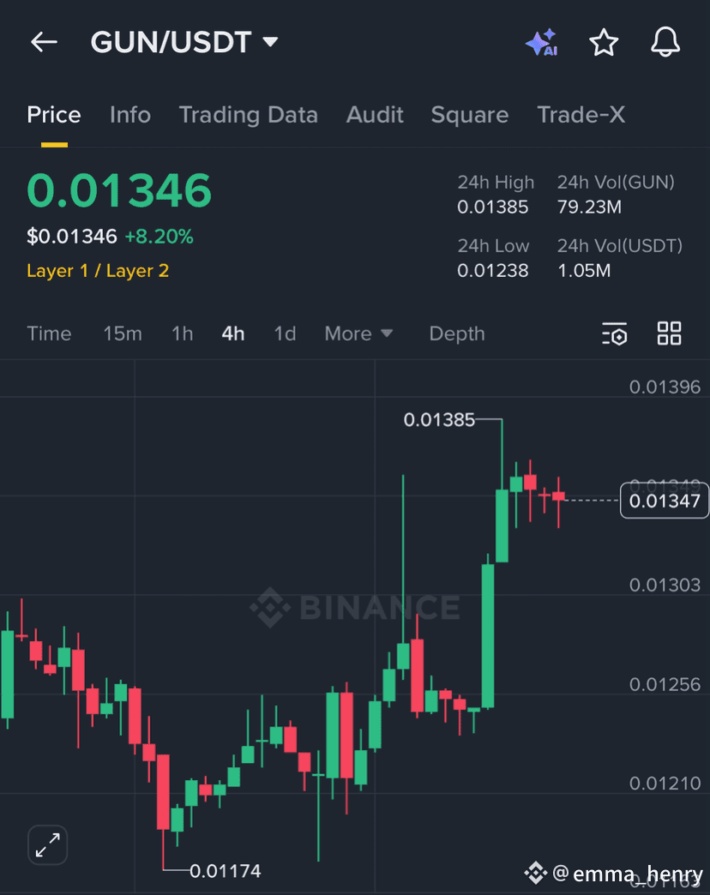
Task: Expand the More intervals dropdown
Action: (x=358, y=333)
